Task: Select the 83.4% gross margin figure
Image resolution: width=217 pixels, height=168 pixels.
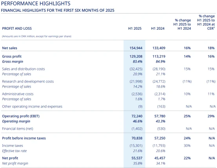Action: point(138,61)
